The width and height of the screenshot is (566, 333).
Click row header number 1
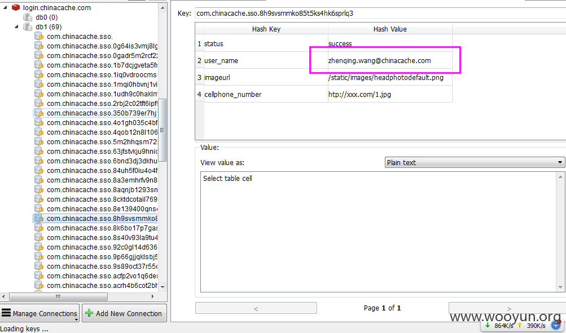pos(199,43)
